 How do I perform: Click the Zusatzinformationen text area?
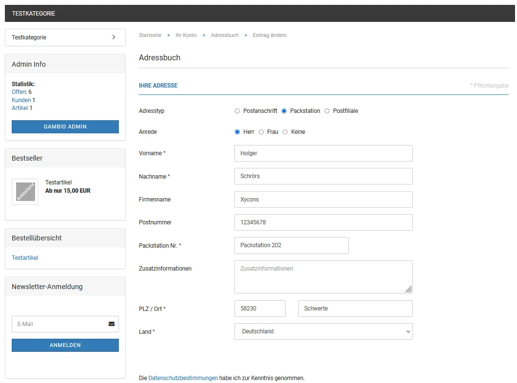(x=324, y=277)
